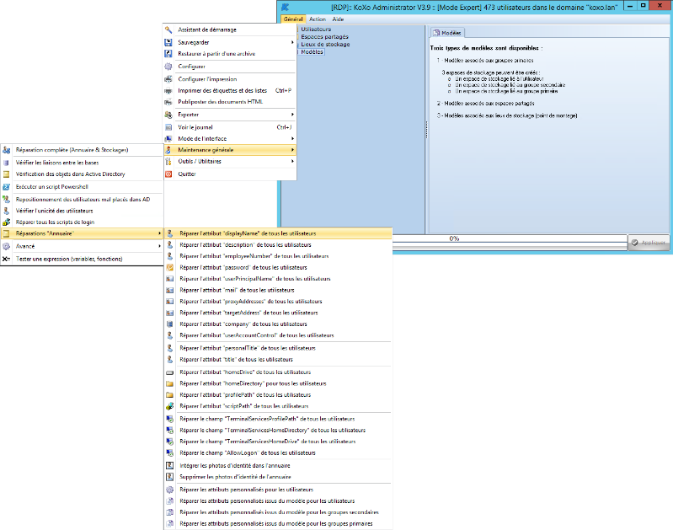673x530 pixels.
Task: Choose Réparer l'attribut "displayName" de tous les utilisateurs
Action: [278, 233]
